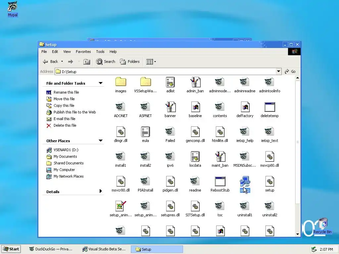The image size is (339, 254).
Task: Select the locdata file icon
Action: point(195,156)
